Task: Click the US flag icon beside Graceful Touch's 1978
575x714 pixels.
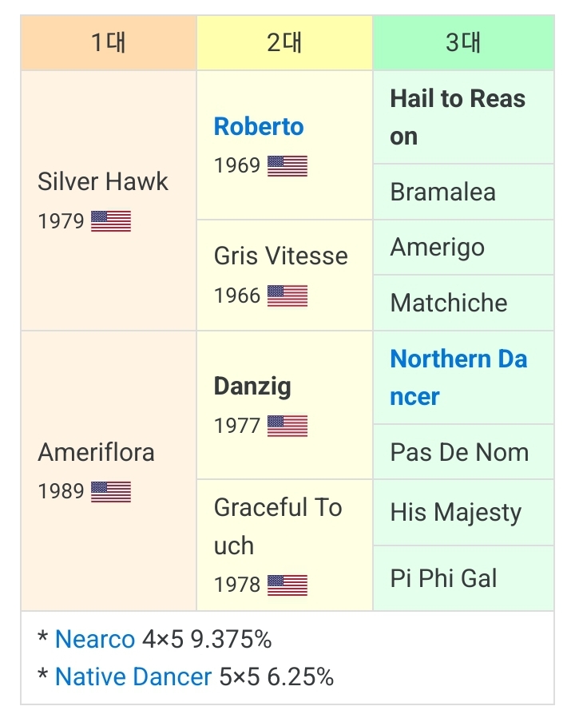Action: 287,585
